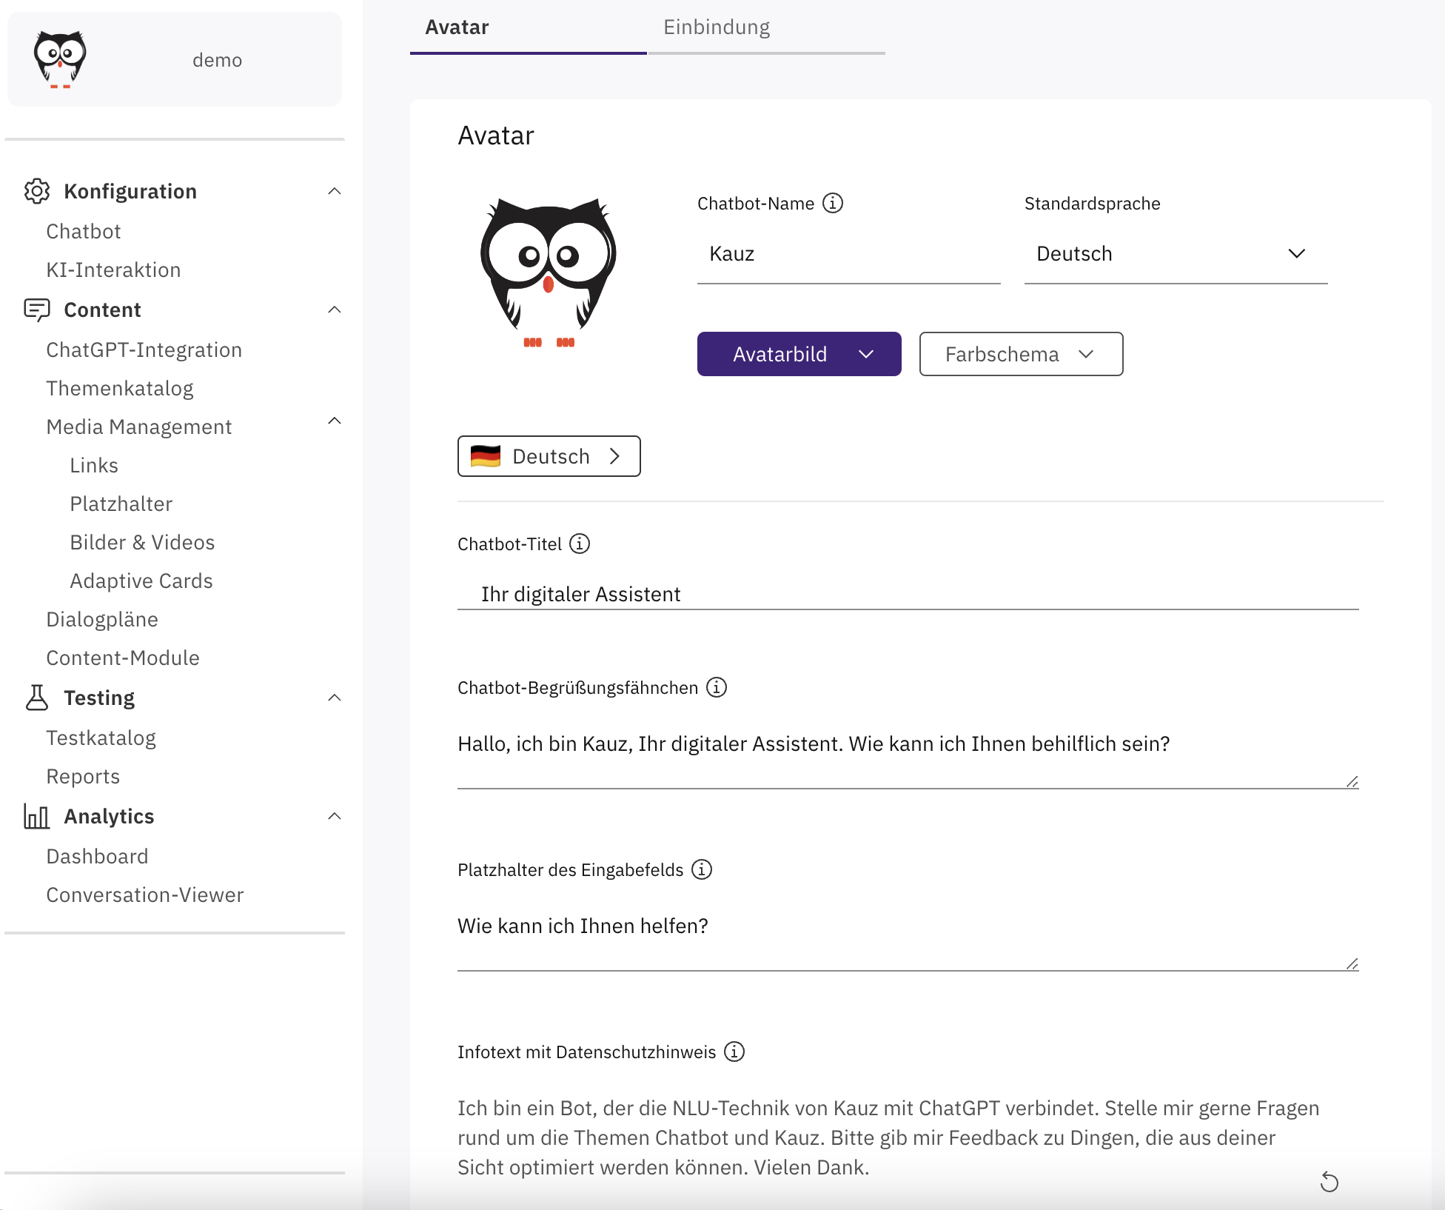Go to Dialogpläne
1445x1210 pixels.
102,619
